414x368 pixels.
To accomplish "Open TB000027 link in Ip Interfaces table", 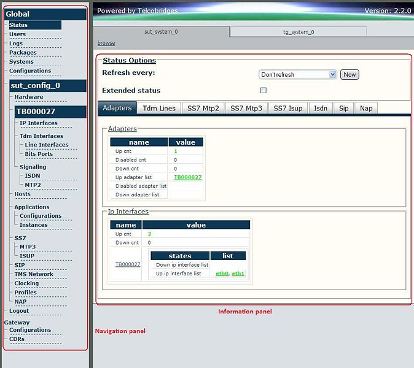I will pos(128,264).
